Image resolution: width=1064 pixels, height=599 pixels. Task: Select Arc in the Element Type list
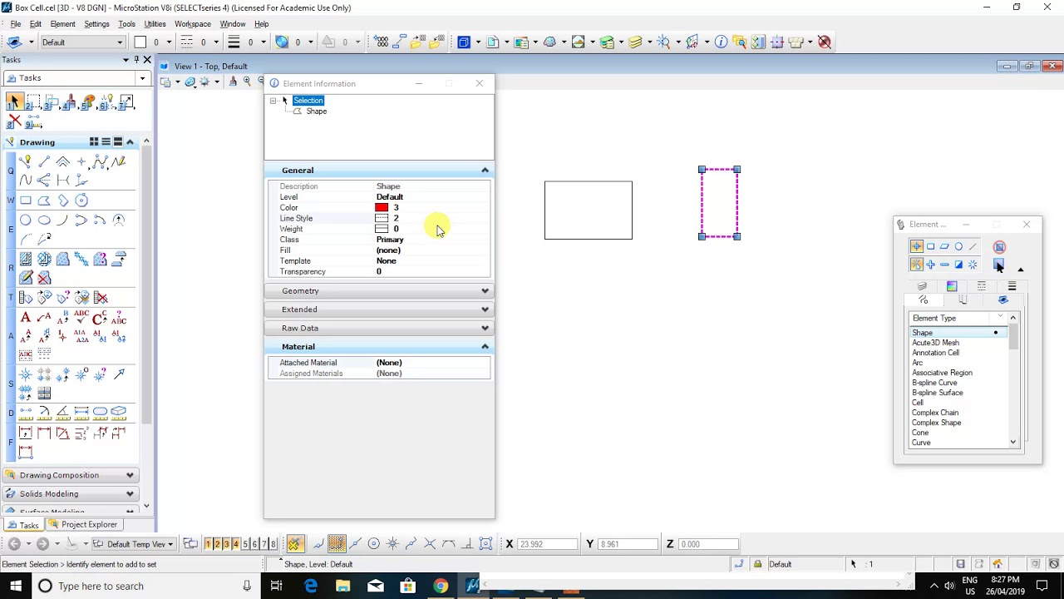click(918, 363)
